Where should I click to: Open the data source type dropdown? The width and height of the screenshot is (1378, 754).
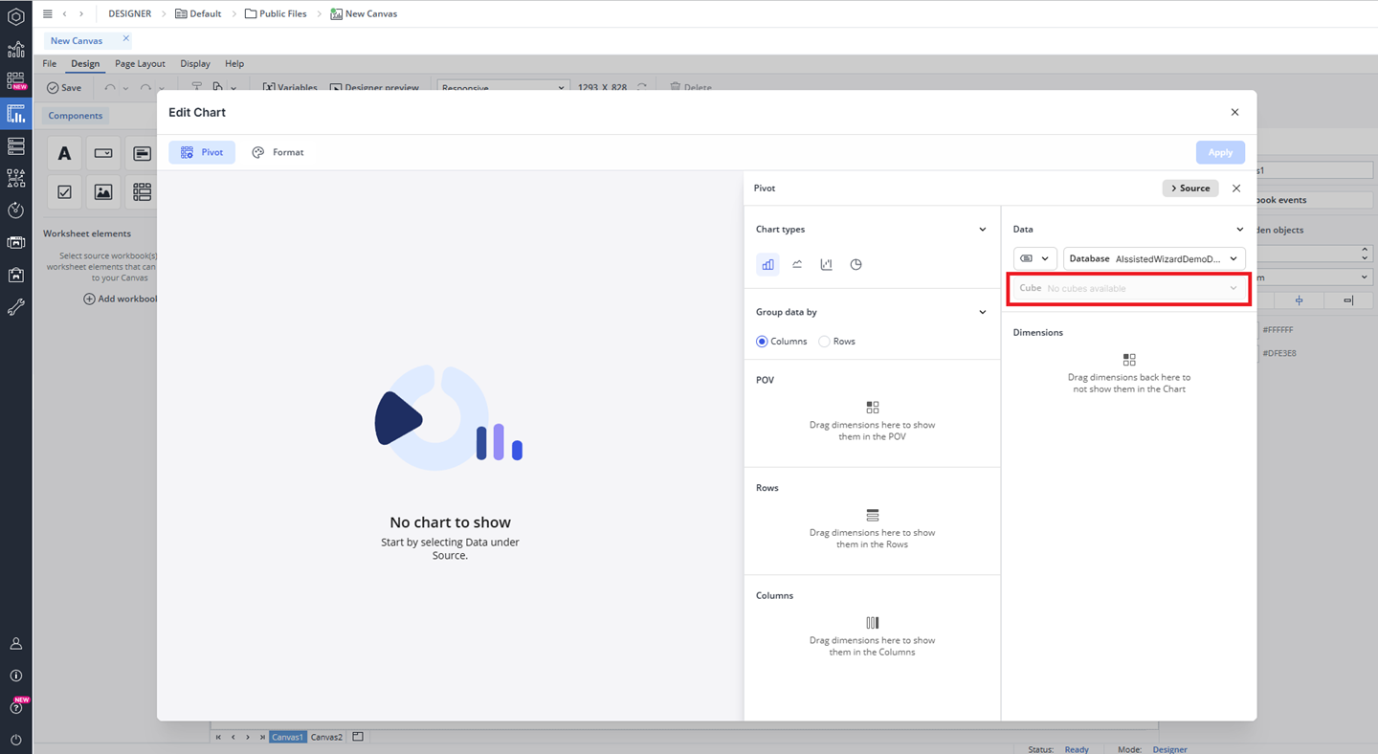tap(1033, 258)
